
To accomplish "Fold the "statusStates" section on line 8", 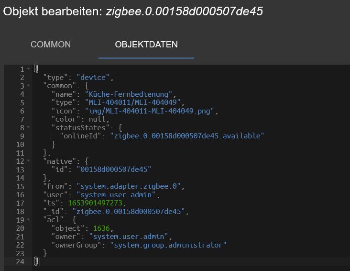I will click(x=28, y=127).
